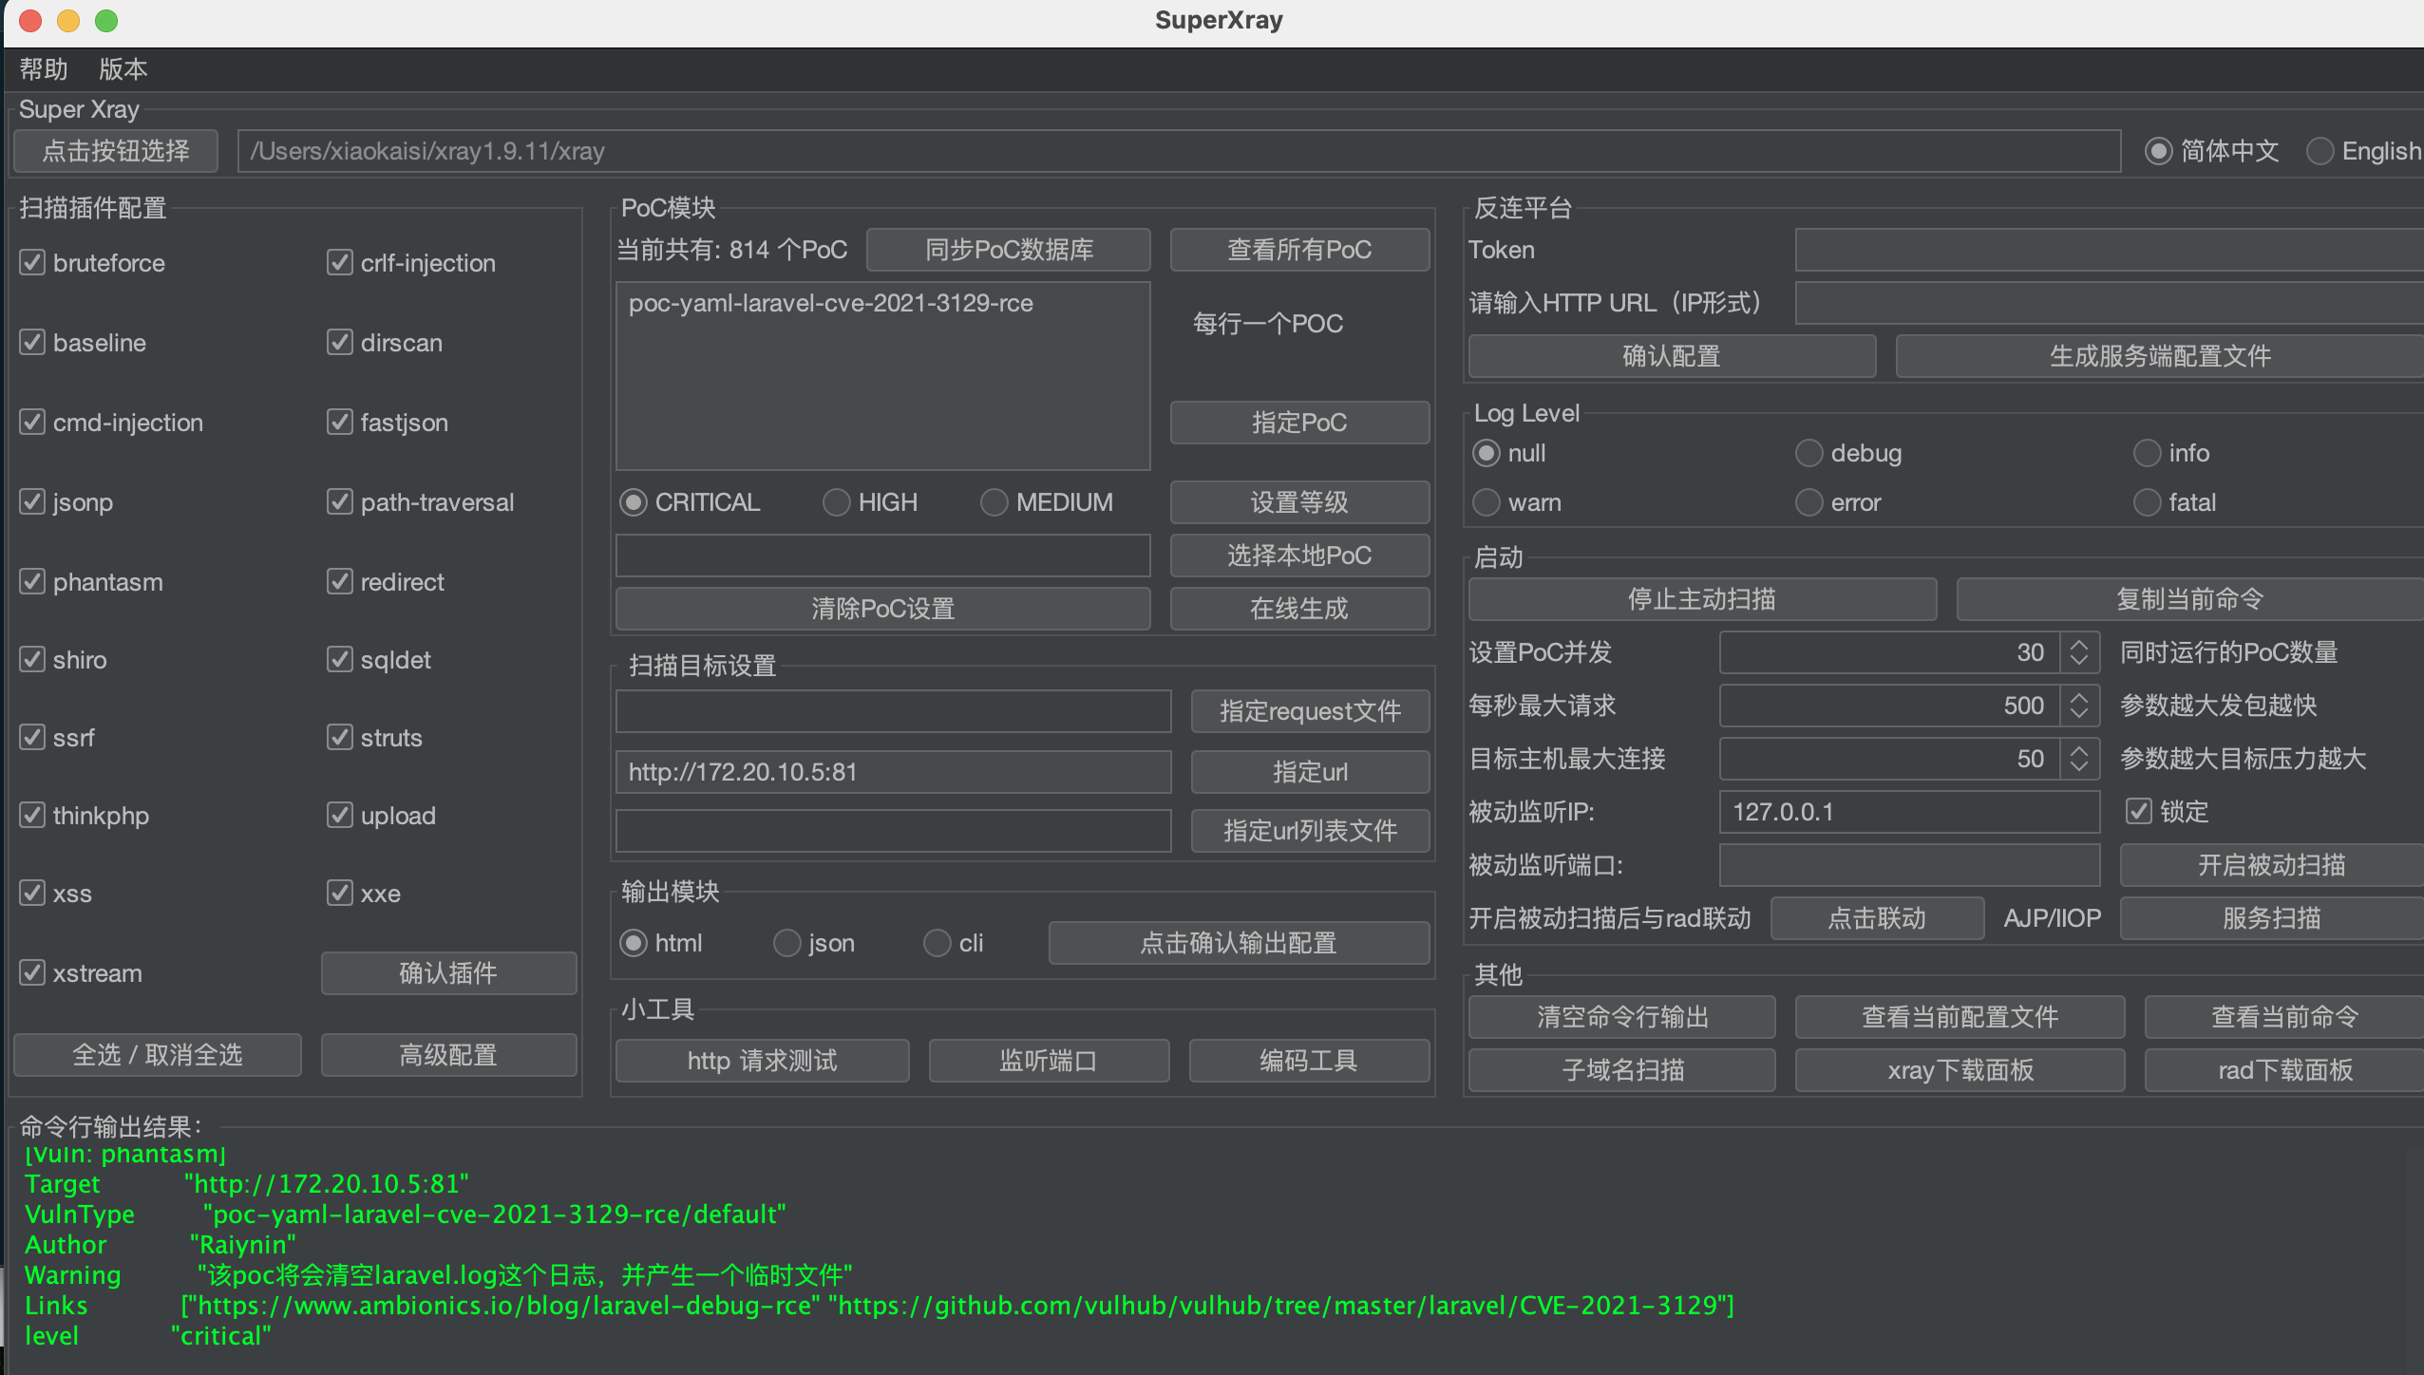Open the 版本 menu
The width and height of the screenshot is (2424, 1375).
click(123, 68)
